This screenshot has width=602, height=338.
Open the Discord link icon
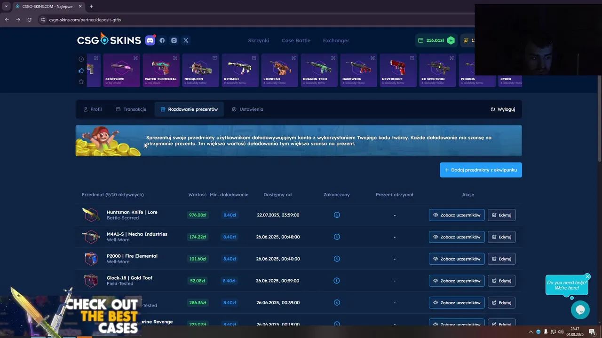click(150, 40)
